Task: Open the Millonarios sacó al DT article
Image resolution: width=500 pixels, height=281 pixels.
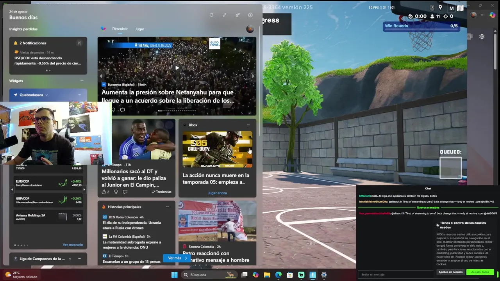Action: [134, 178]
